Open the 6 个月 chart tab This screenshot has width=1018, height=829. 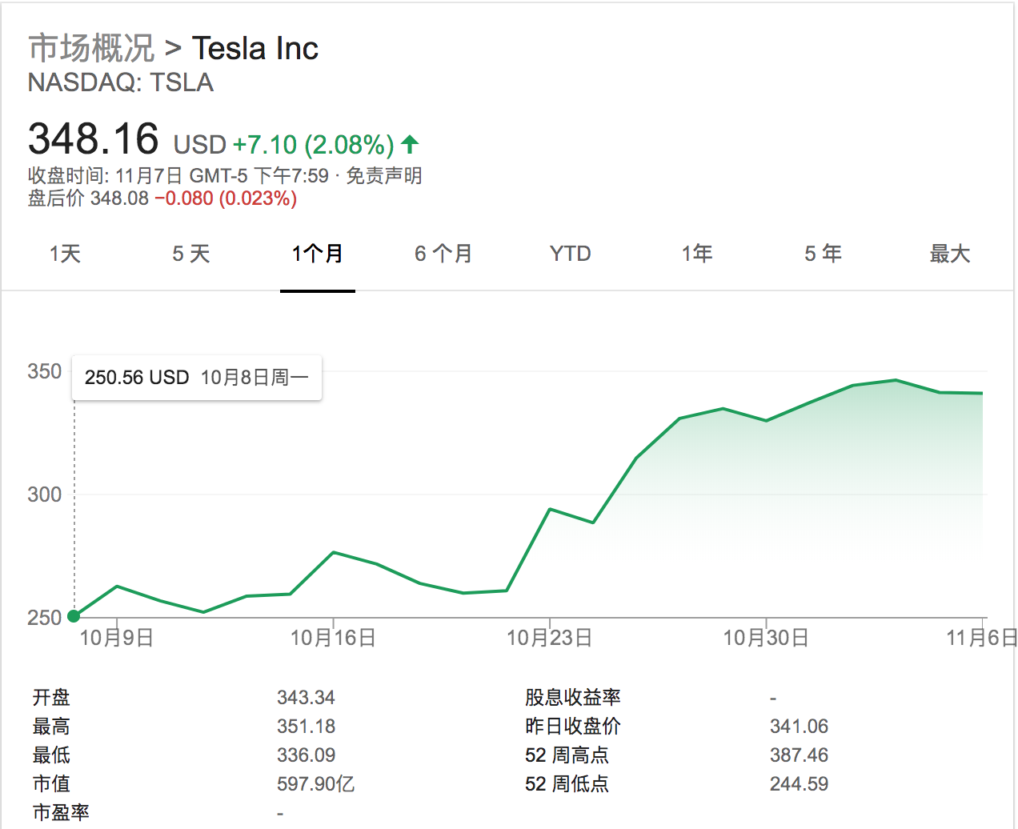pos(443,254)
